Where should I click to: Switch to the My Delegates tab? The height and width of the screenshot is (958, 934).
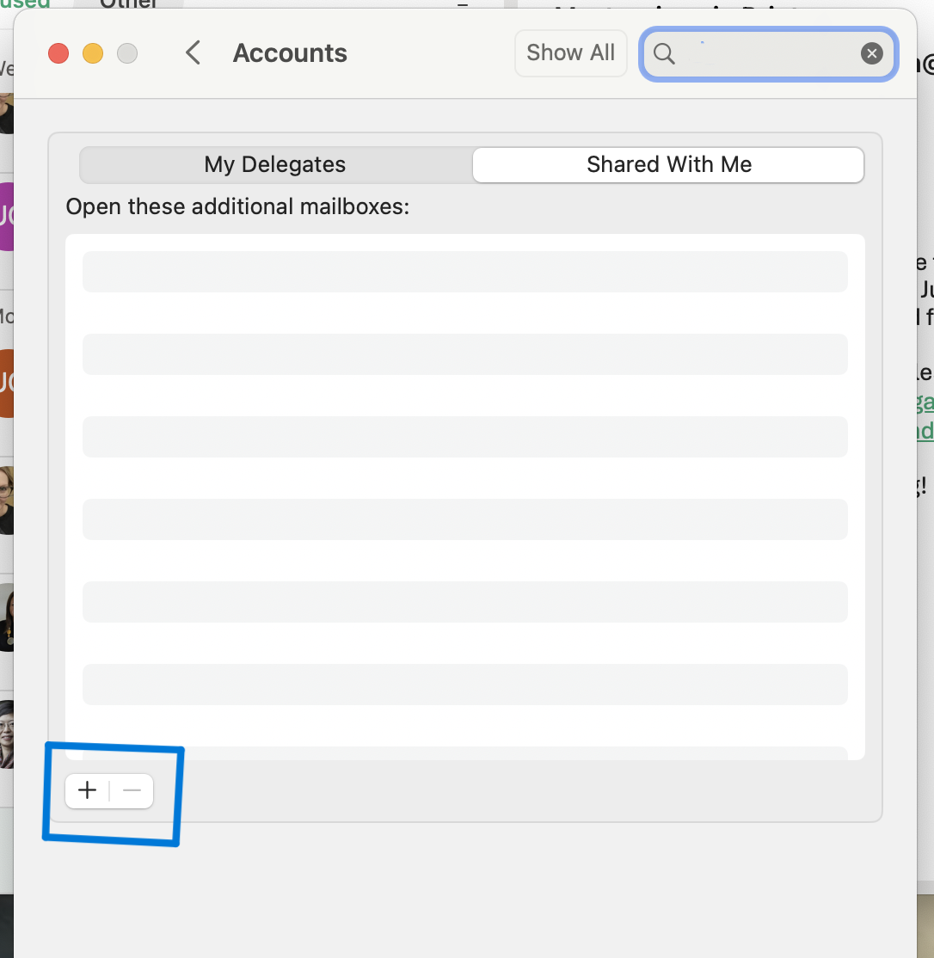point(275,165)
